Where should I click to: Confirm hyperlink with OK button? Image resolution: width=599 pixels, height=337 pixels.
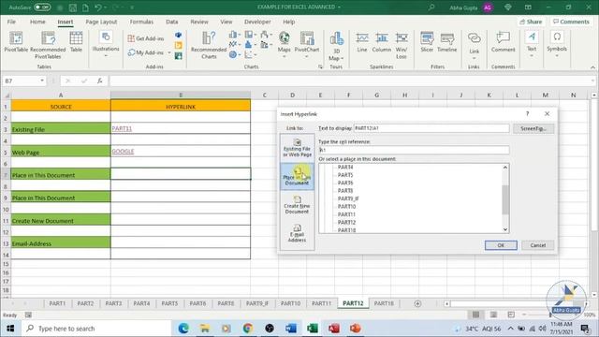(x=501, y=245)
